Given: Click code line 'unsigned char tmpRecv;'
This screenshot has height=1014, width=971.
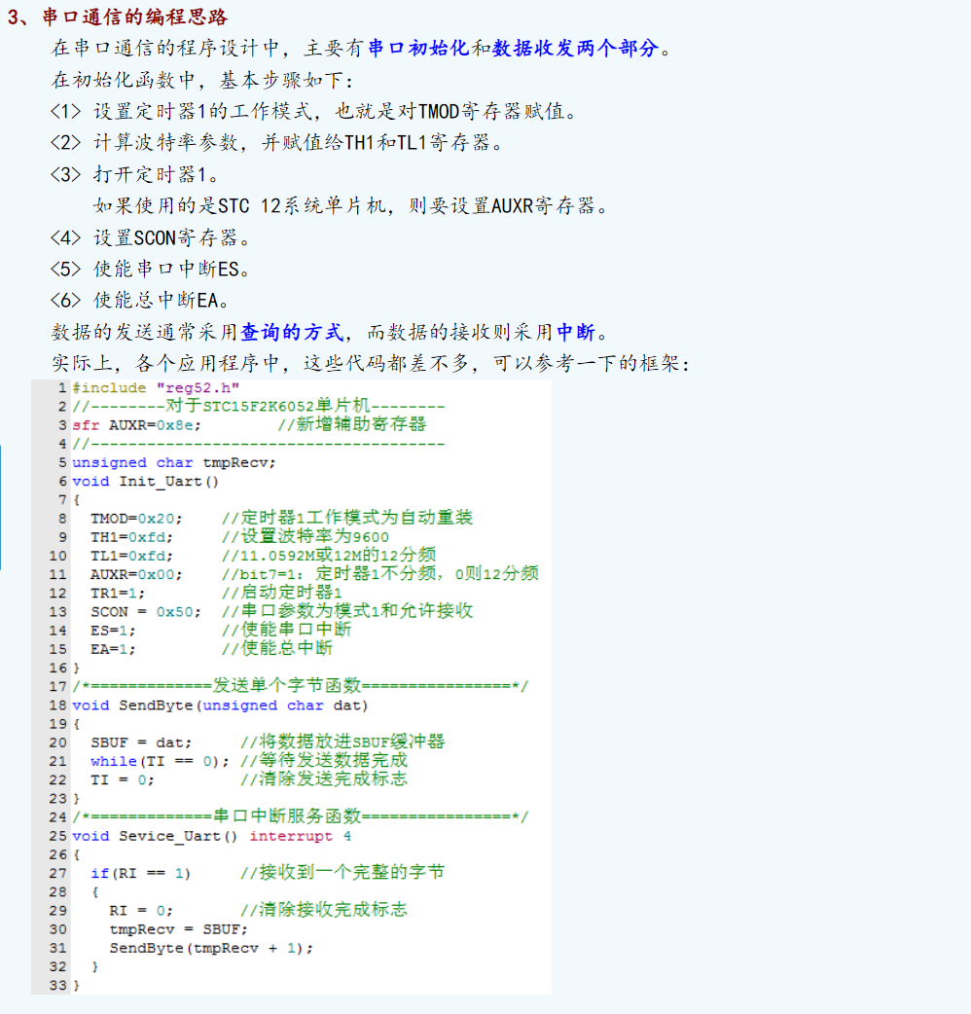Looking at the screenshot, I should click(174, 463).
